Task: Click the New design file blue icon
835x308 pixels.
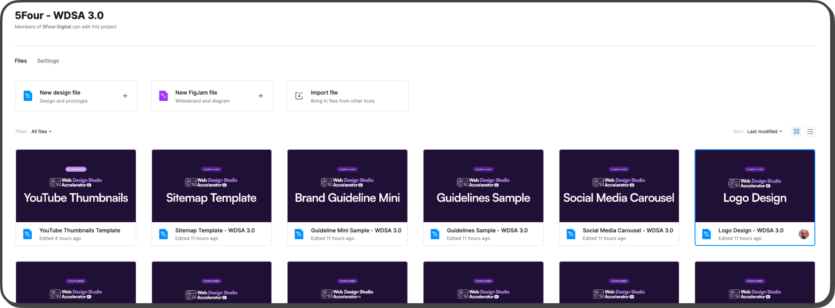Action: click(28, 96)
